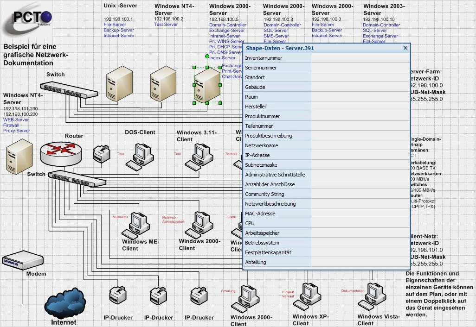Click the Windows XP-Client computer

tap(307, 297)
